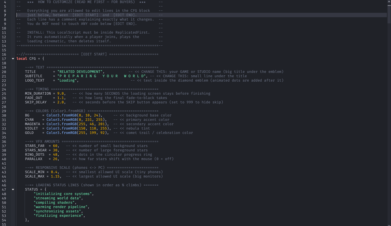Image resolution: width=391 pixels, height=226 pixels.
Task: Click the SKIP_DELAY value 2.0
Action: (x=60, y=102)
